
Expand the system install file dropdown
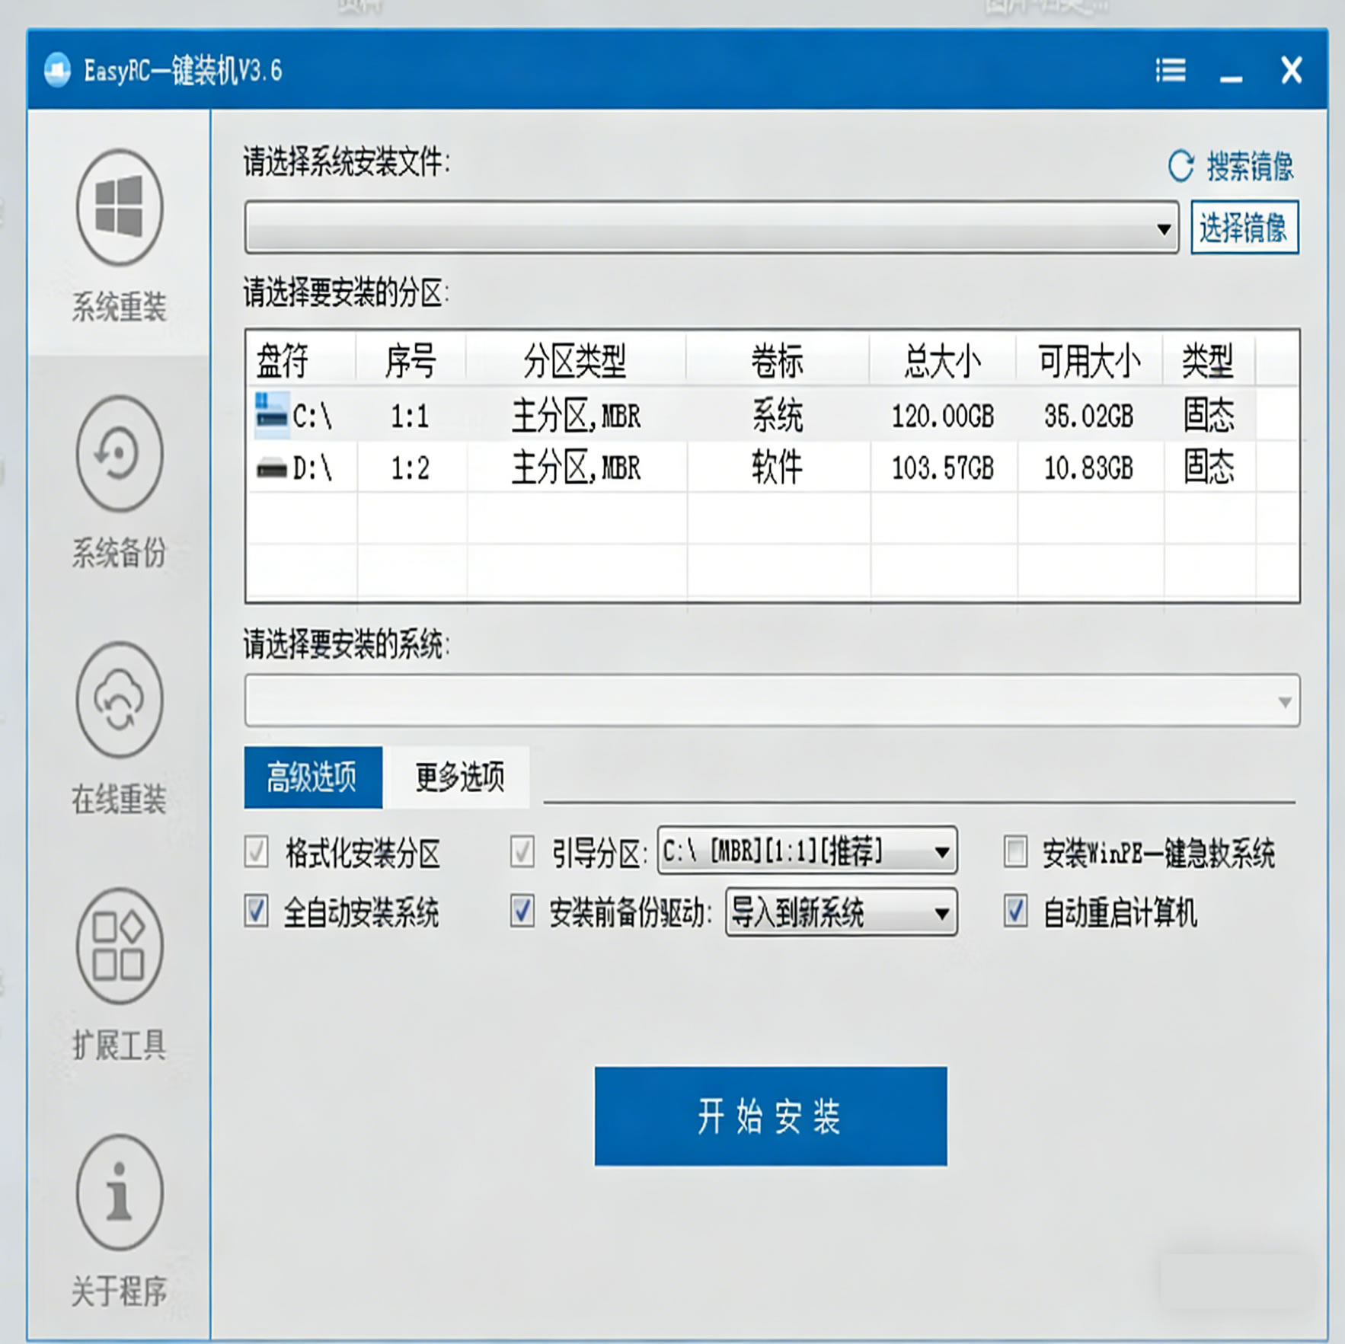[1163, 228]
